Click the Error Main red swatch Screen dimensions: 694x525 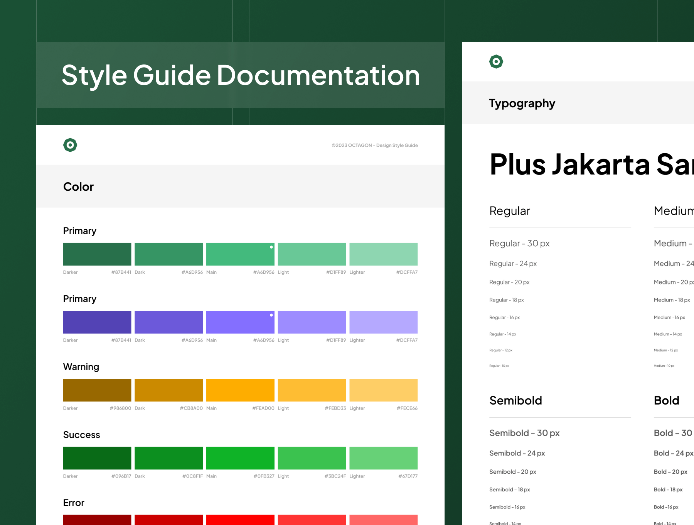[240, 520]
